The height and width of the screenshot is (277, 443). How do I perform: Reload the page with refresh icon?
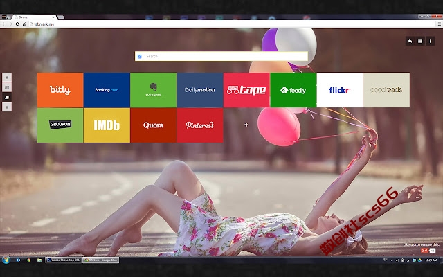pyautogui.click(x=17, y=24)
